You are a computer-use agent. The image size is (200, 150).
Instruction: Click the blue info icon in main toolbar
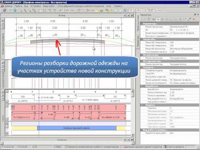point(15,10)
